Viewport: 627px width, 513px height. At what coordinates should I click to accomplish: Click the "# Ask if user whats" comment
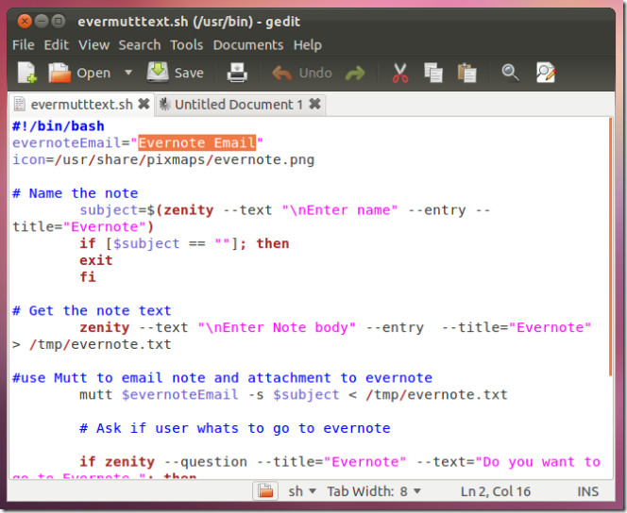coord(235,428)
